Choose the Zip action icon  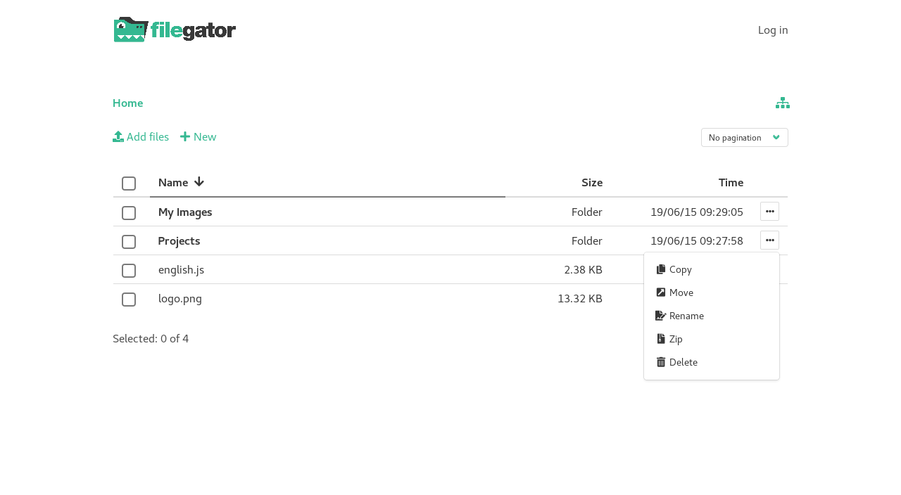click(x=660, y=338)
